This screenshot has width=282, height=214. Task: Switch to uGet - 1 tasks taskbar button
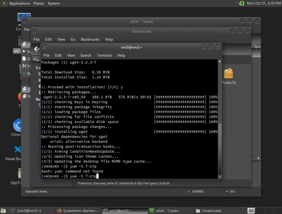tap(167, 211)
